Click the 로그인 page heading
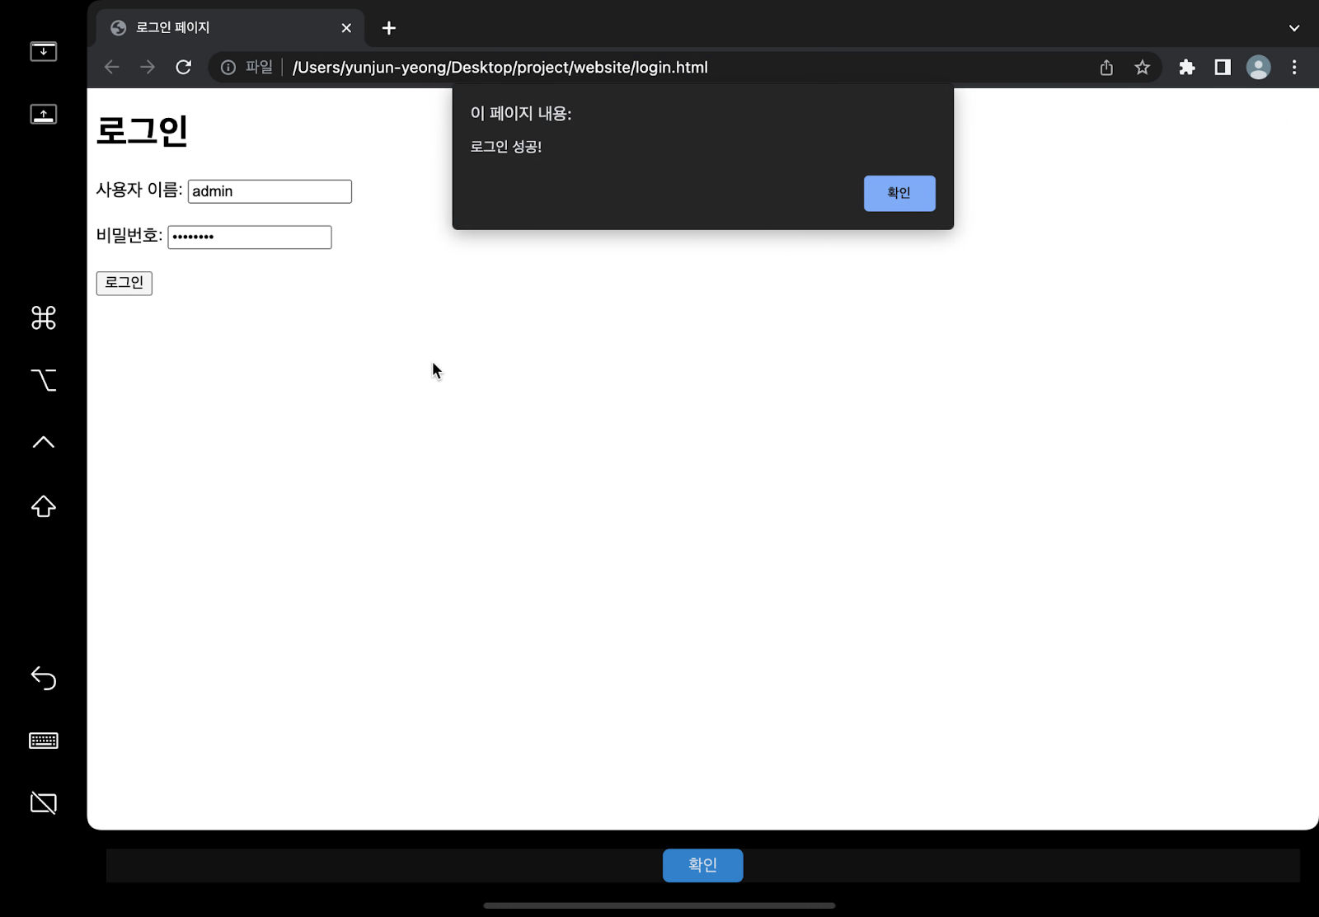This screenshot has height=917, width=1319. [143, 131]
